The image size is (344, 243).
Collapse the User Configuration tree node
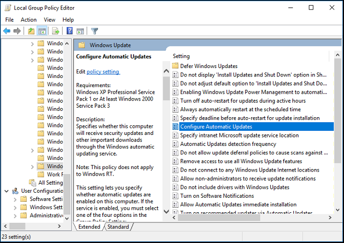click(x=7, y=191)
